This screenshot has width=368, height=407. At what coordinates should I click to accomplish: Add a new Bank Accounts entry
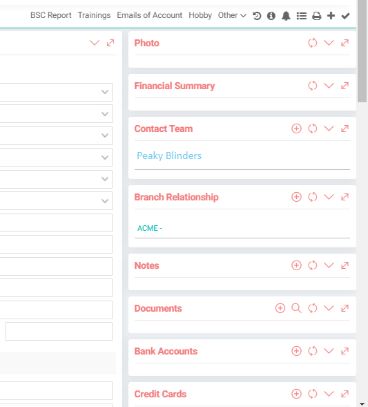[296, 351]
